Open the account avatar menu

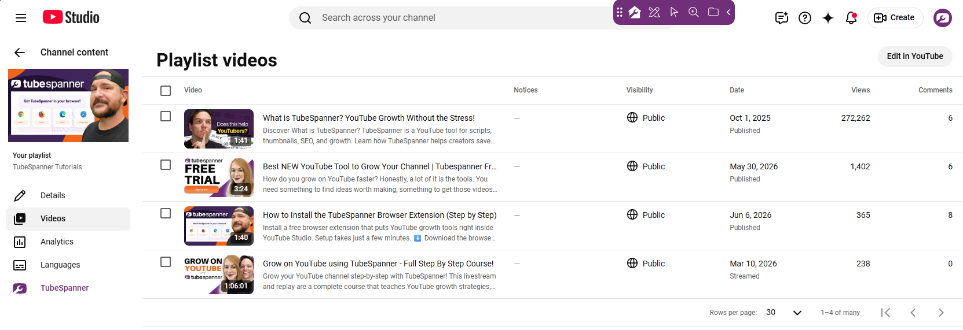[x=943, y=18]
